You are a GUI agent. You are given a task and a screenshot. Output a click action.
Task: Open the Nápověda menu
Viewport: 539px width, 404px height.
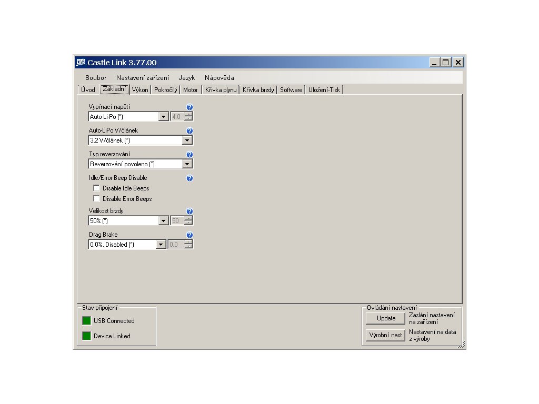(219, 78)
